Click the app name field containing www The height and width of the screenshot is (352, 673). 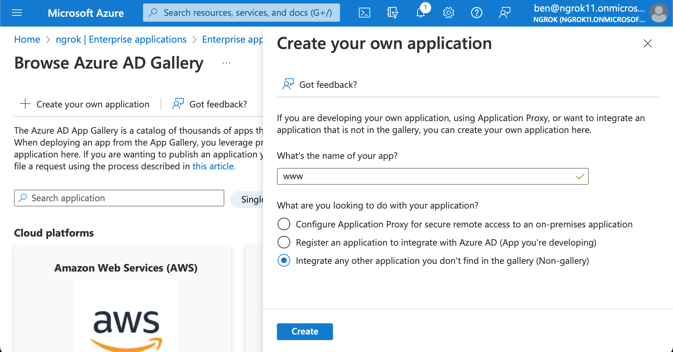click(433, 176)
